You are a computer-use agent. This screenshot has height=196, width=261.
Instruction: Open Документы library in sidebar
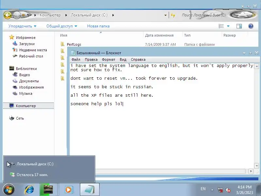click(29, 81)
